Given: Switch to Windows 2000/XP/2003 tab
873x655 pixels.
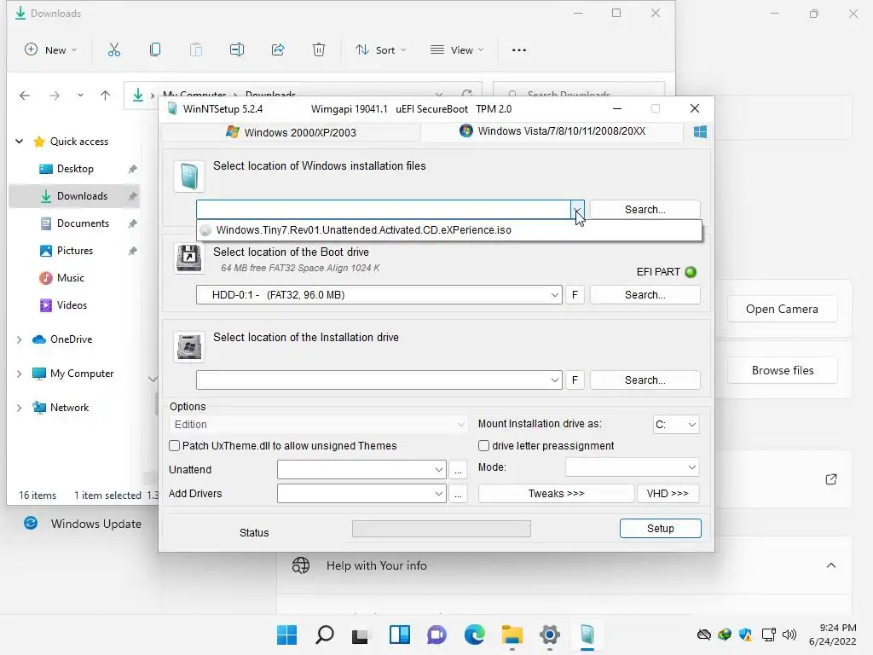Looking at the screenshot, I should (x=291, y=132).
